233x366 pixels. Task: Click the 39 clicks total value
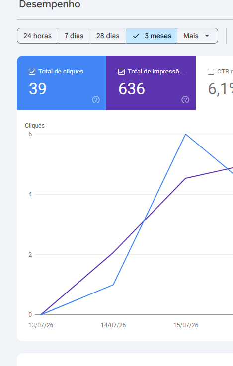pyautogui.click(x=38, y=89)
